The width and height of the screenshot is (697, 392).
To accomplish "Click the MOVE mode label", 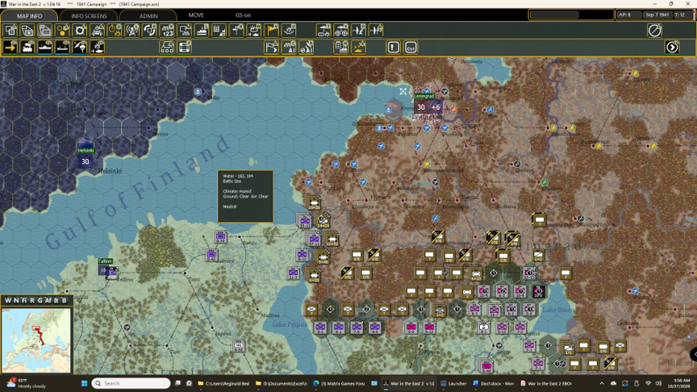I will [x=195, y=15].
